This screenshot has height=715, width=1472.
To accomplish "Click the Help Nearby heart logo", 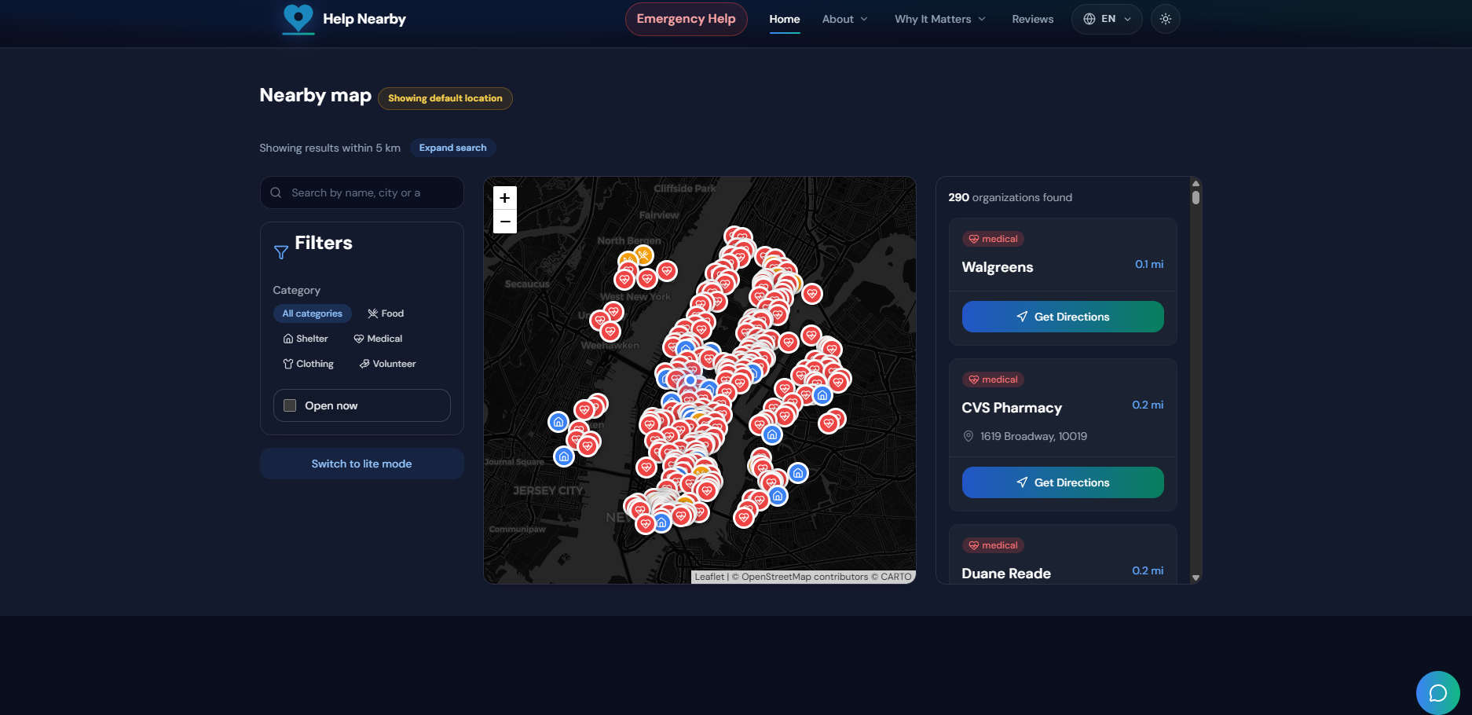I will click(x=298, y=18).
